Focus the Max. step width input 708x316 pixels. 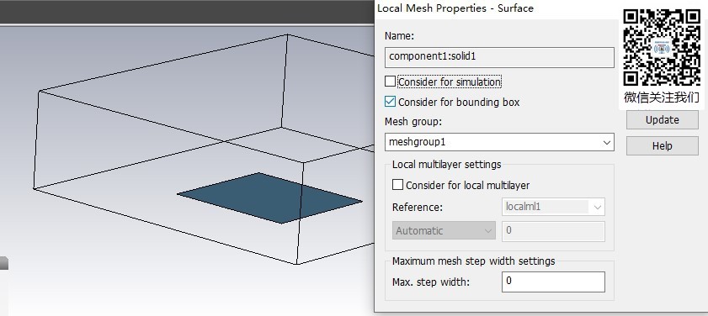pos(553,282)
